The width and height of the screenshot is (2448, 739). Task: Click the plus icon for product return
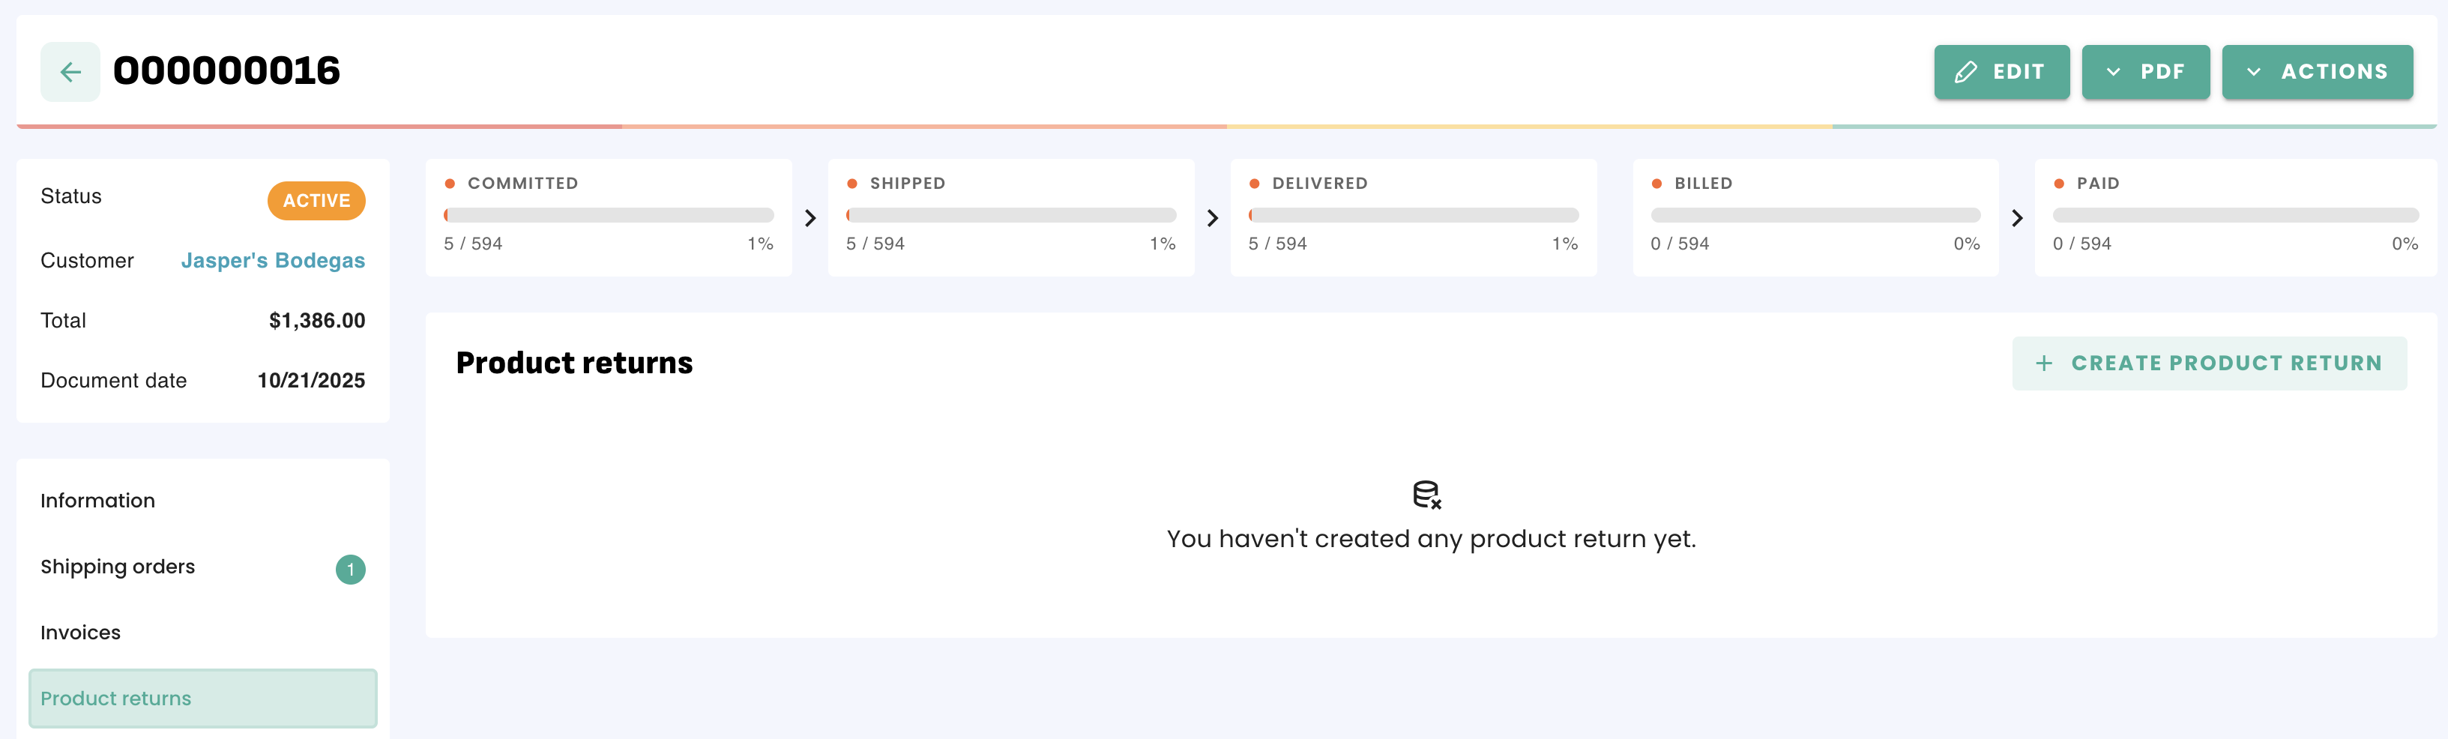pos(2044,364)
